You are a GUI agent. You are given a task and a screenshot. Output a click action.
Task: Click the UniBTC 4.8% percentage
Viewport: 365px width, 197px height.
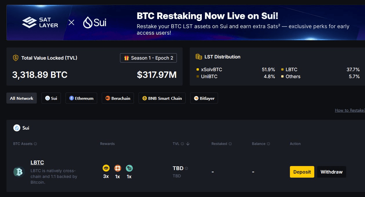coord(270,76)
